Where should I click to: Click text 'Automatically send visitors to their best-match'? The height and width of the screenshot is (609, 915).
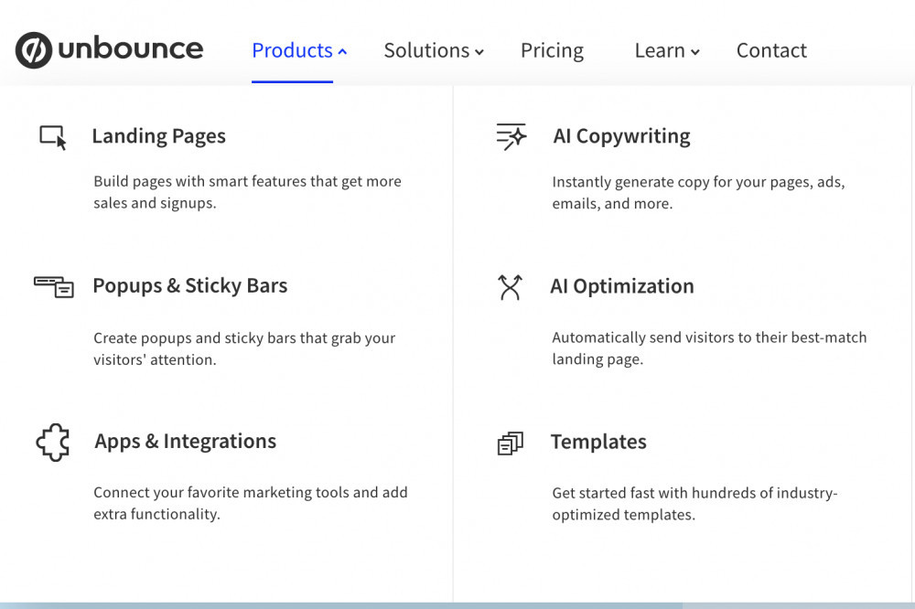tap(710, 337)
